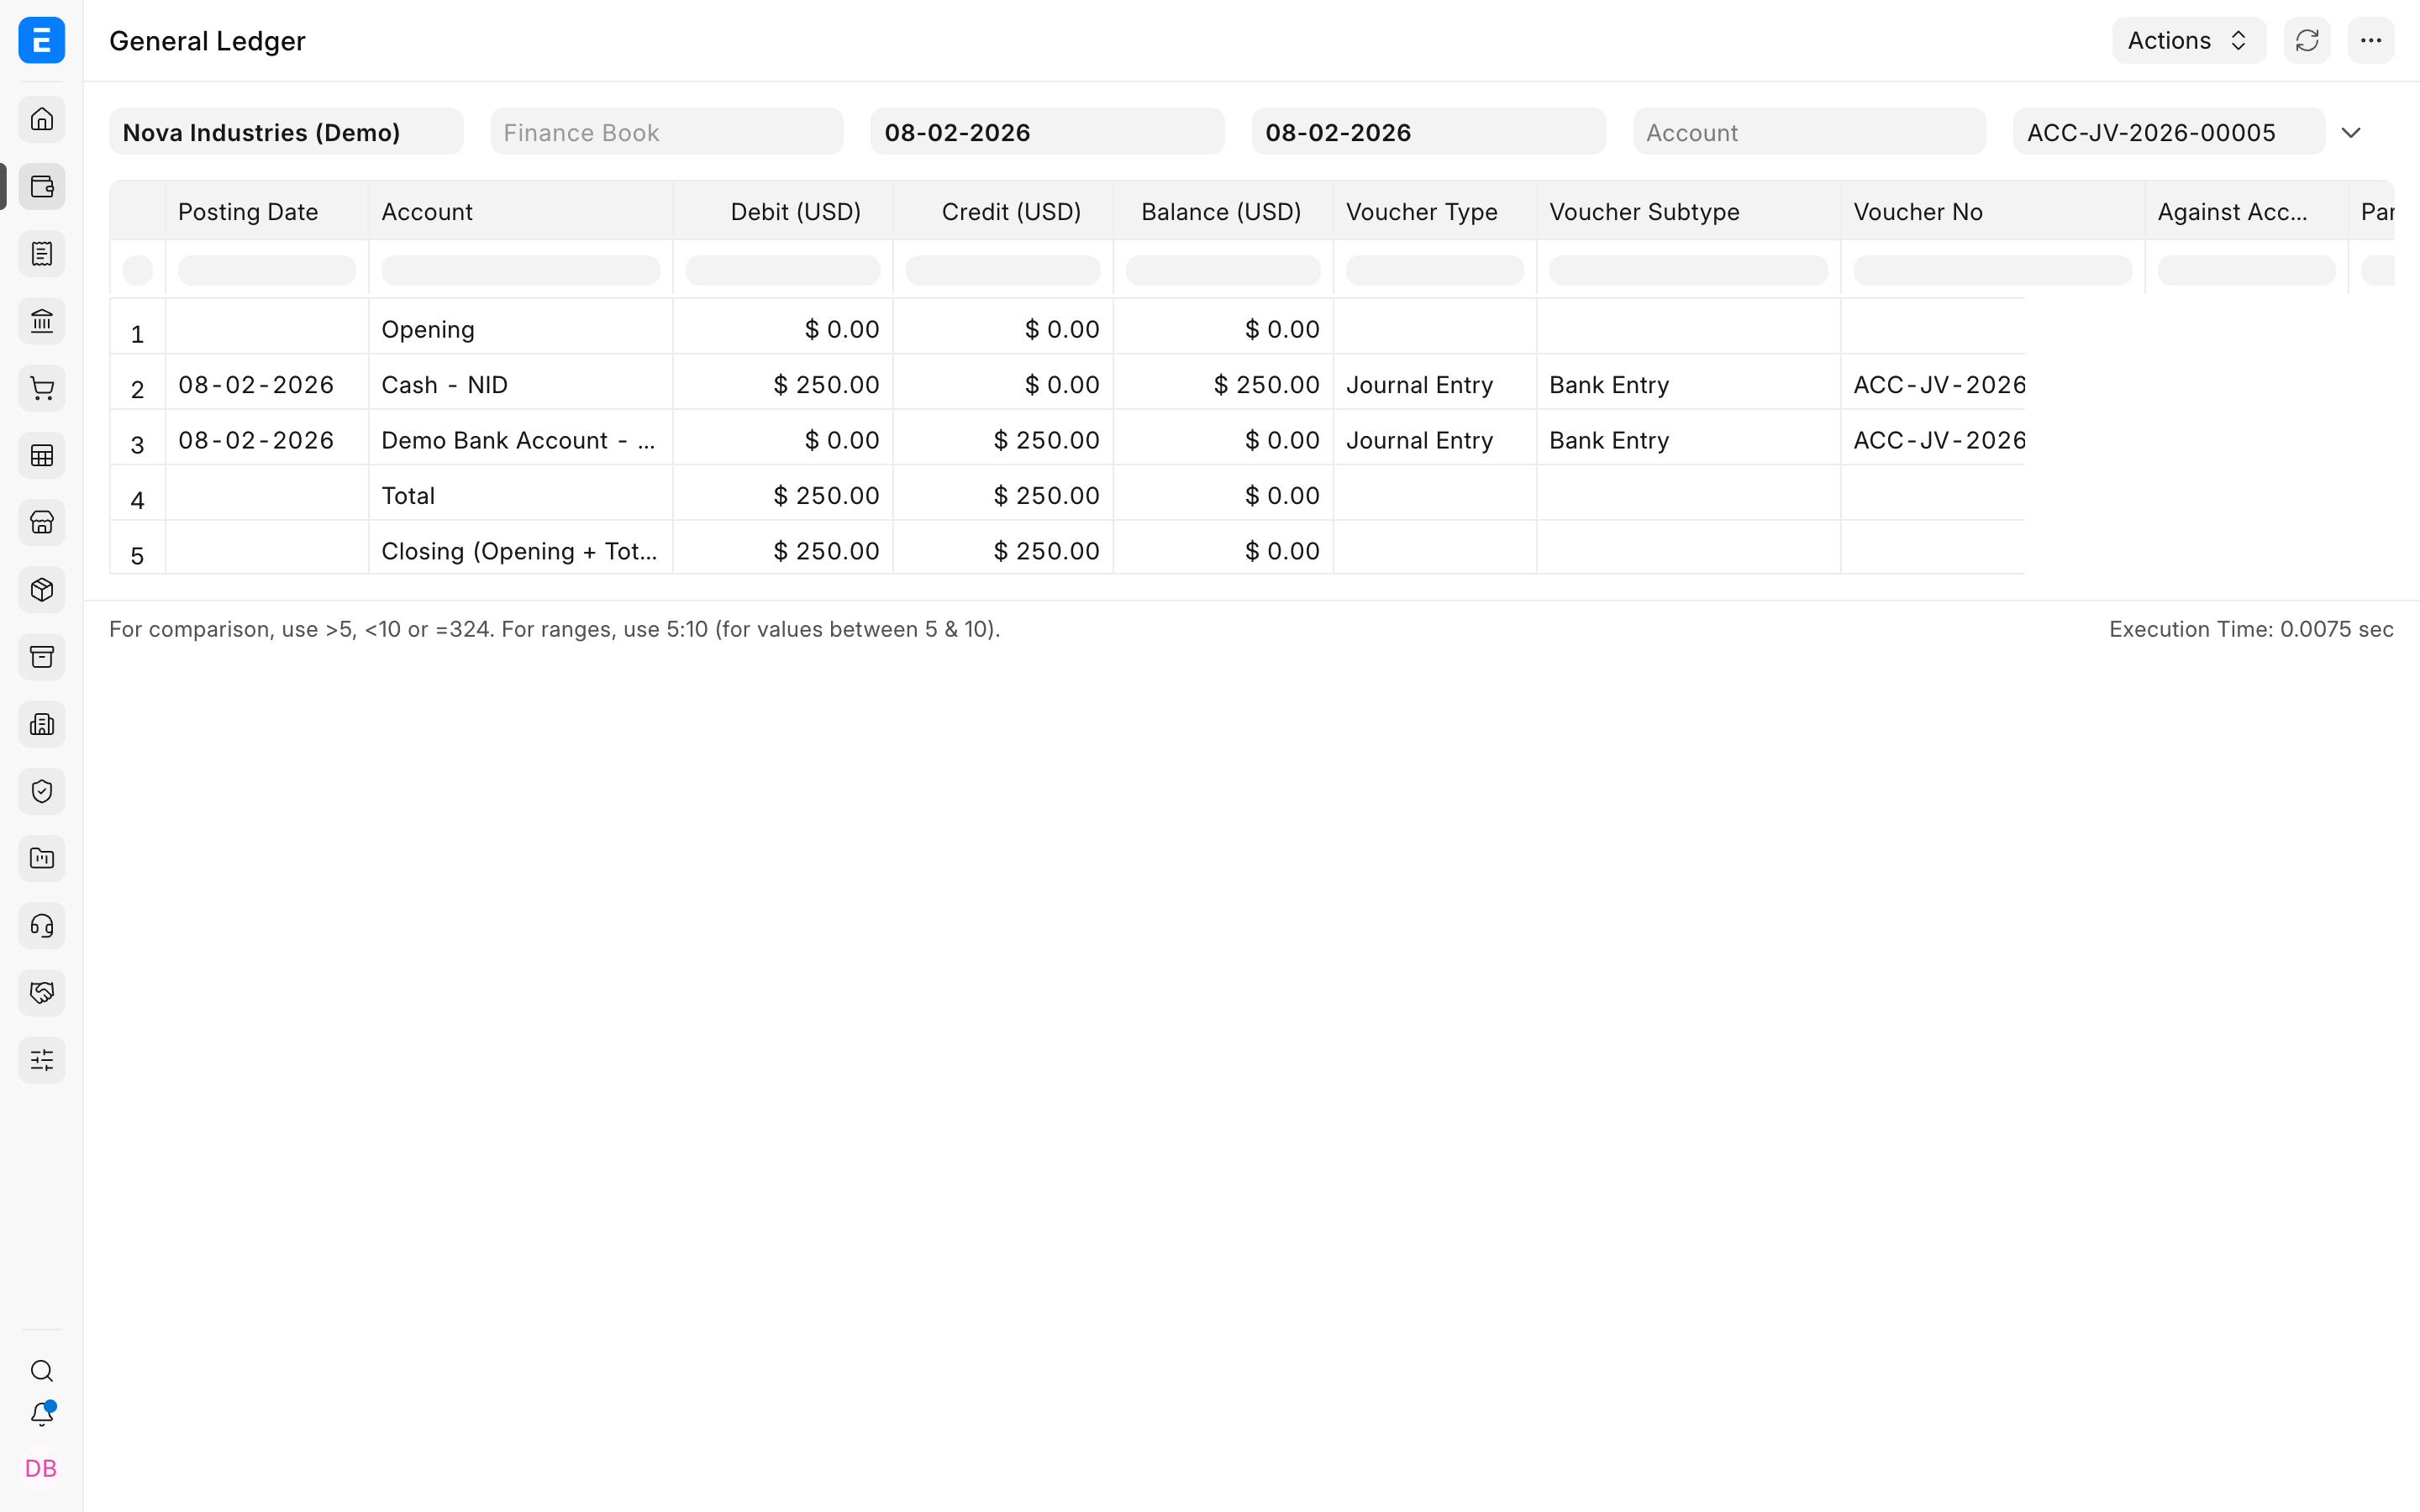Open search from sidebar magnifier icon
2420x1512 pixels.
pos(42,1371)
